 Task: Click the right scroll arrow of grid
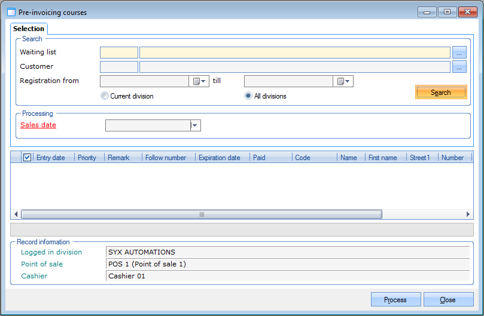coord(468,214)
